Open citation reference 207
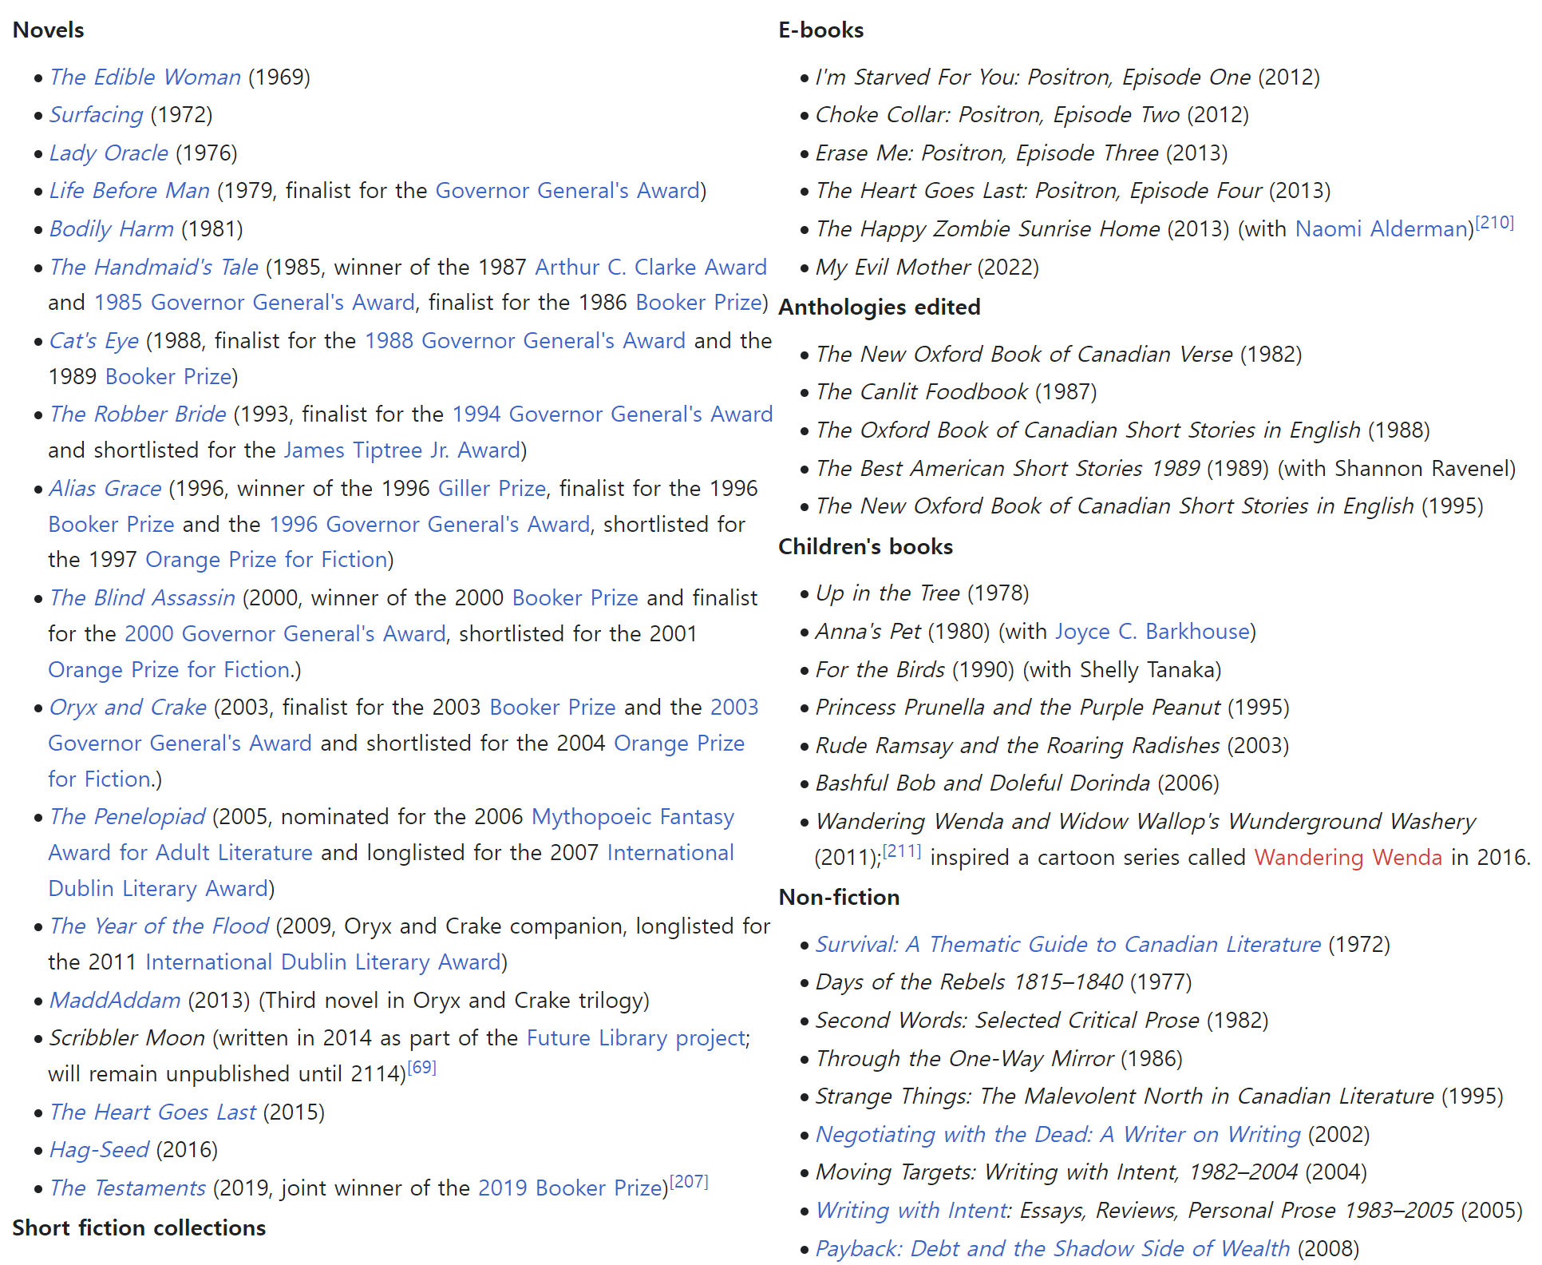This screenshot has width=1542, height=1265. [688, 1181]
